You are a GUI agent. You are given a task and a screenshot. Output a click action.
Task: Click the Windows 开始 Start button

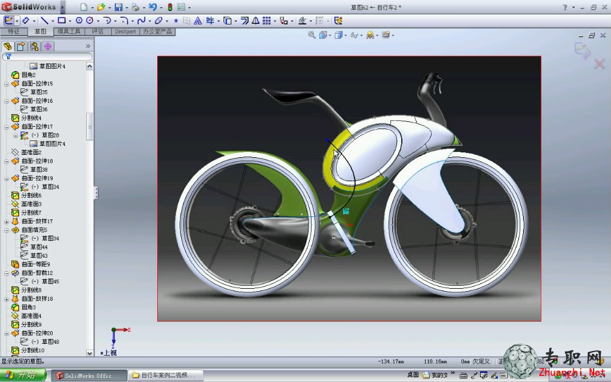tap(23, 375)
